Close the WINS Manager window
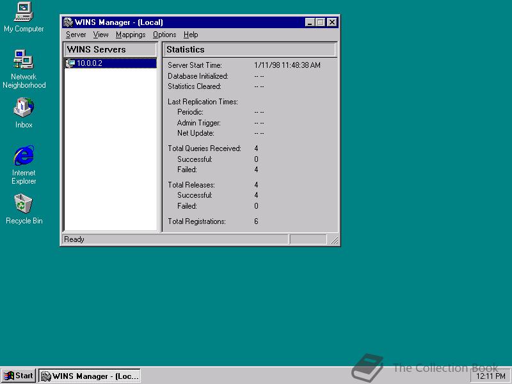The image size is (512, 384). 332,22
